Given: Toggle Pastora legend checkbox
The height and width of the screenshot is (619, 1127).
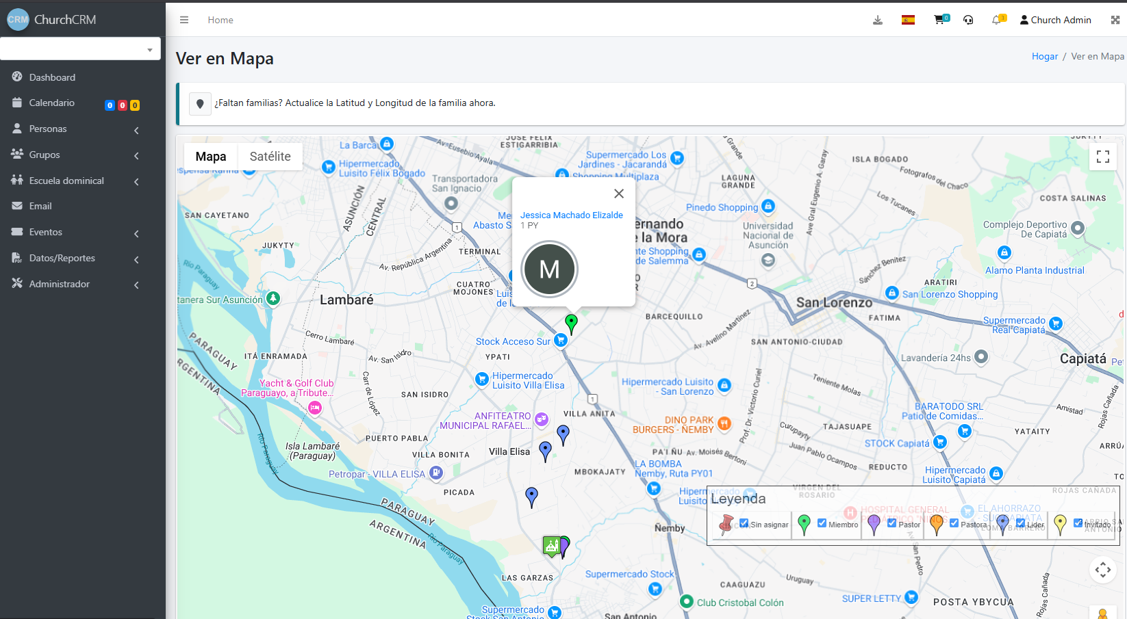Looking at the screenshot, I should pyautogui.click(x=954, y=523).
